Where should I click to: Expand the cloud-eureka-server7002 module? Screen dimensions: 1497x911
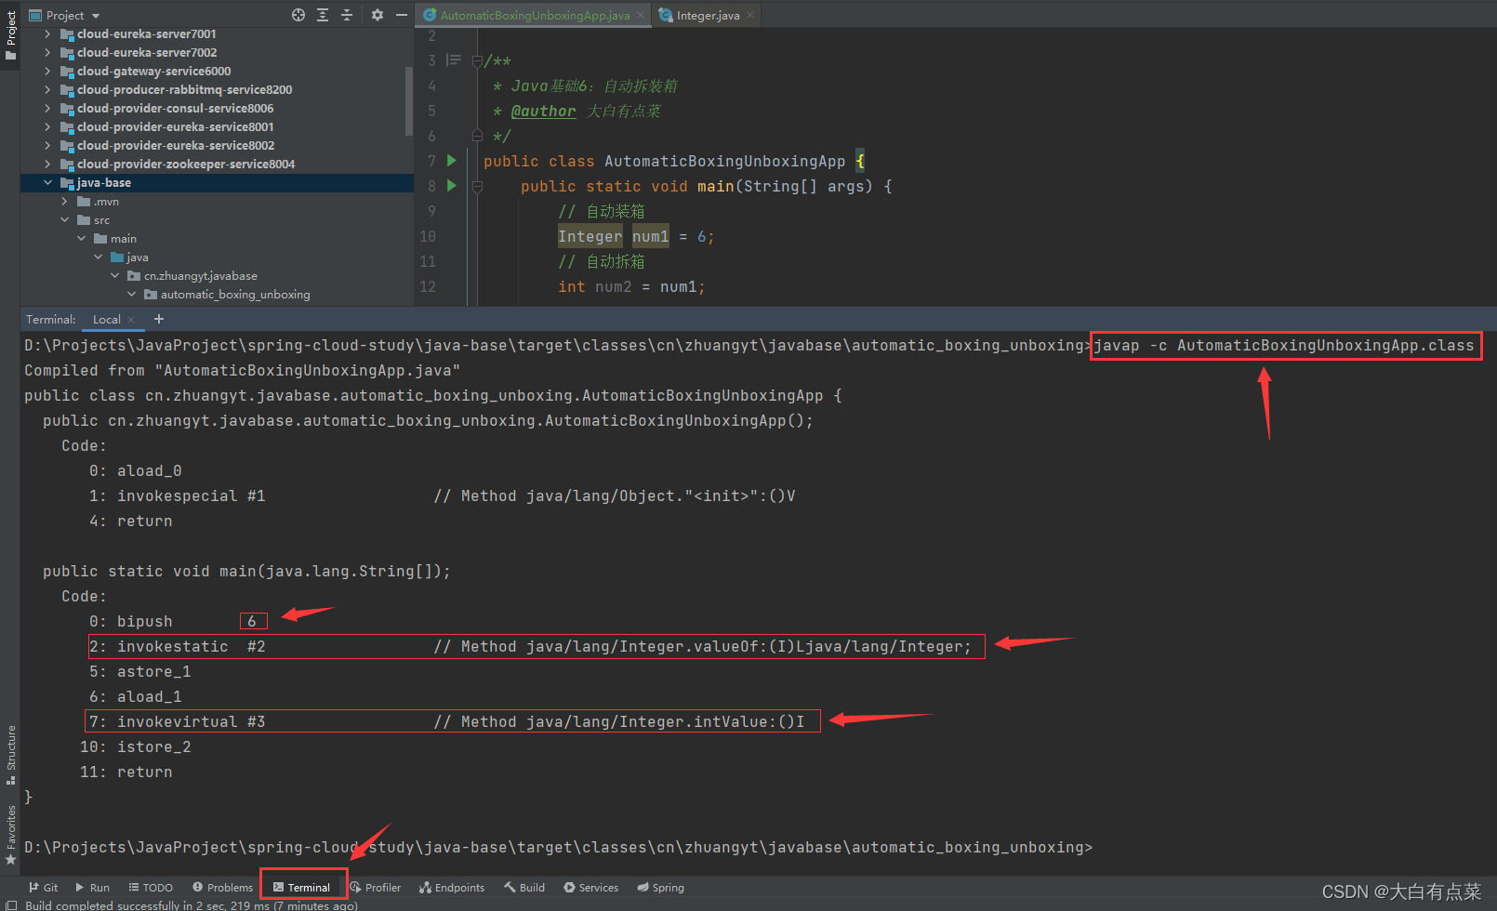(47, 52)
